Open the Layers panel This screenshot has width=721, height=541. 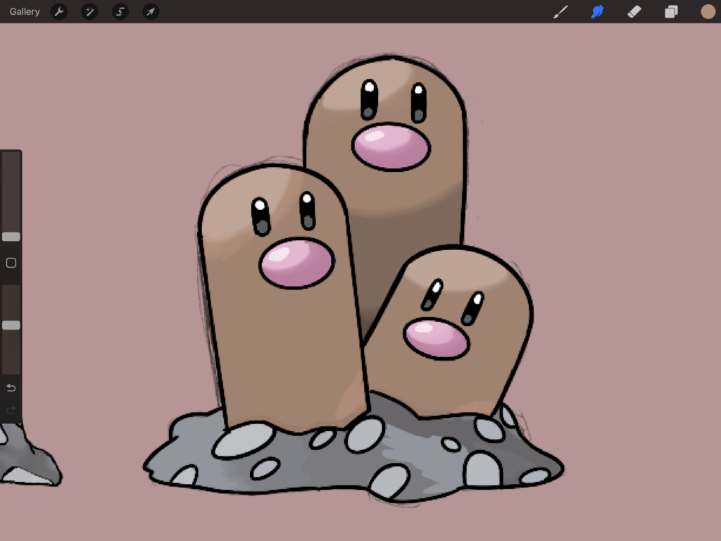click(x=671, y=11)
